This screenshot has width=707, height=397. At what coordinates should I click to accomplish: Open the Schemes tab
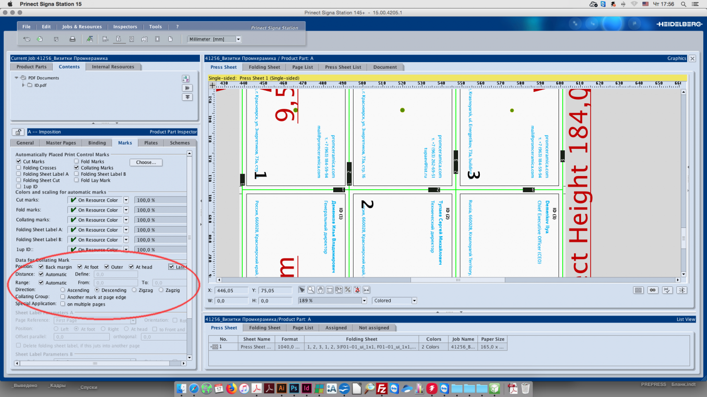pyautogui.click(x=180, y=143)
